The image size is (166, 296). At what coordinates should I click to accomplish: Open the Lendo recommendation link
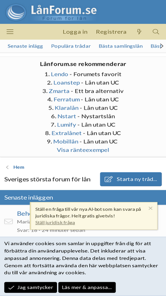coord(59,74)
